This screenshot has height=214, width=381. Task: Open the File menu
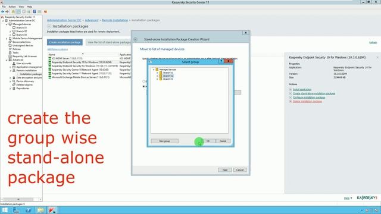(4, 7)
